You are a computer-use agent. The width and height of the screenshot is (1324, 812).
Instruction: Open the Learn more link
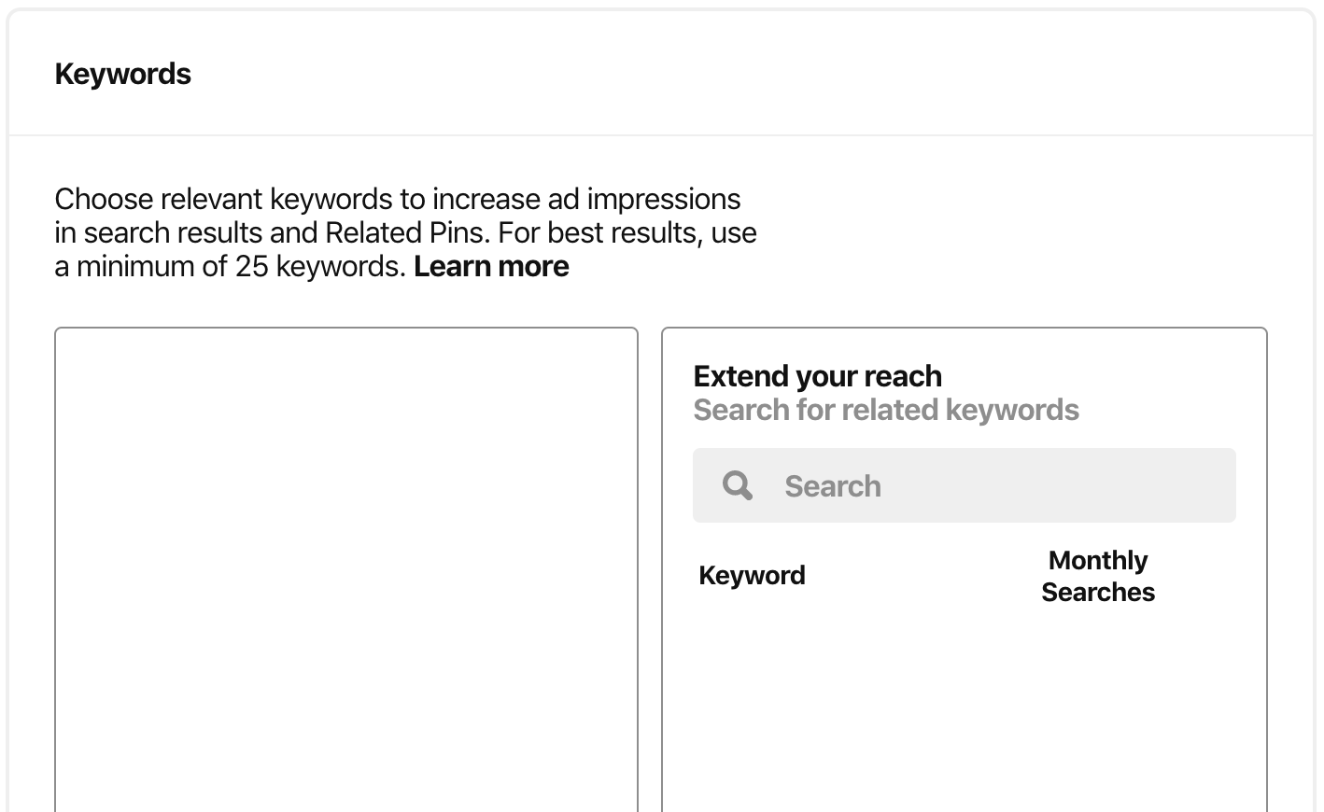(x=491, y=267)
